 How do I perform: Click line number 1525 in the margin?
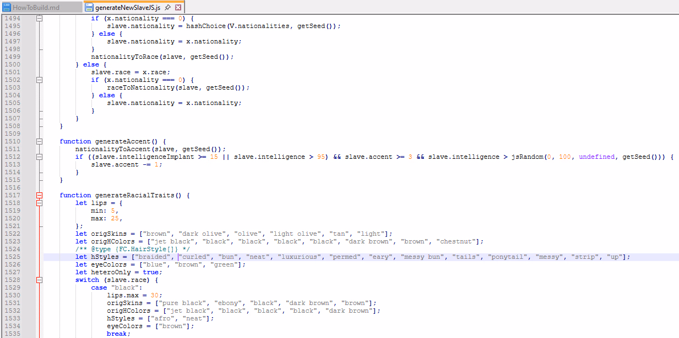tap(12, 257)
